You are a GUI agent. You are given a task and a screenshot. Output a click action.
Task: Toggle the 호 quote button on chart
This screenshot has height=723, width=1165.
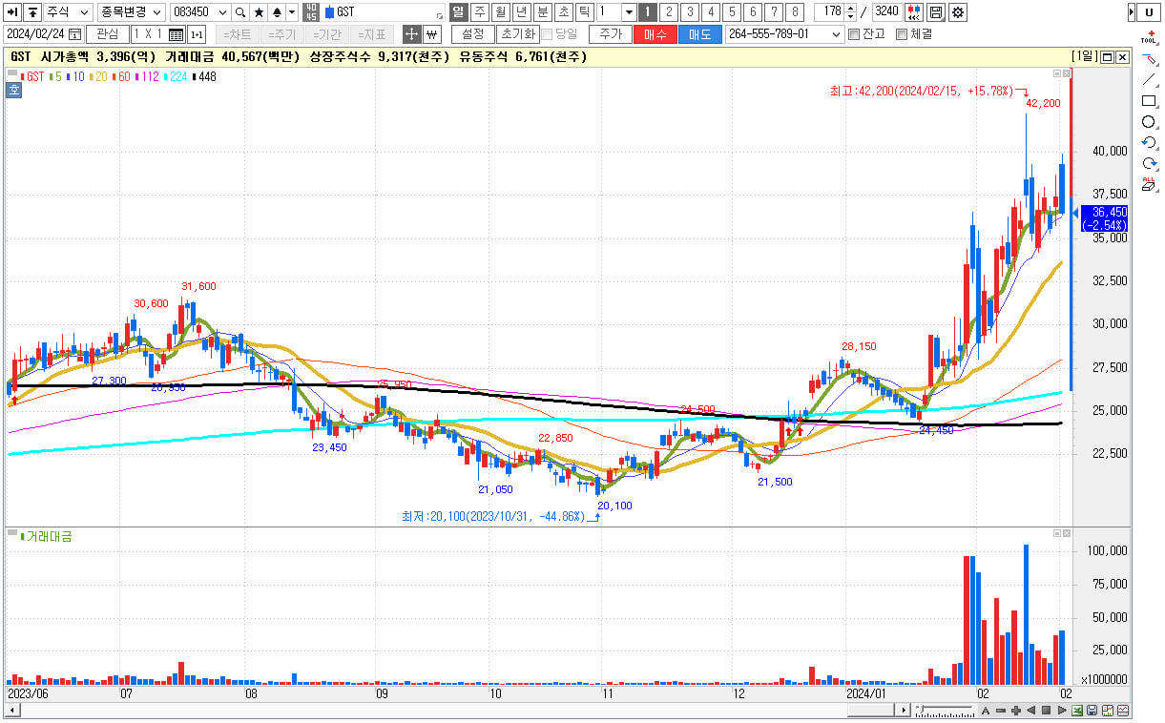(x=14, y=92)
